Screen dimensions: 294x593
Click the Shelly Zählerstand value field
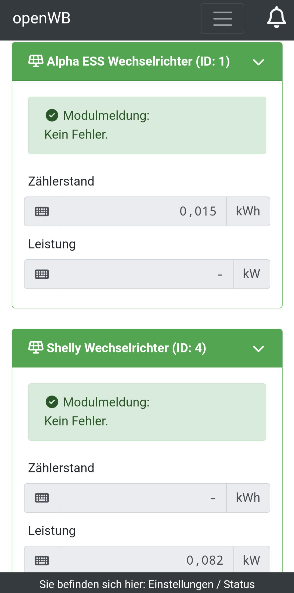(143, 498)
